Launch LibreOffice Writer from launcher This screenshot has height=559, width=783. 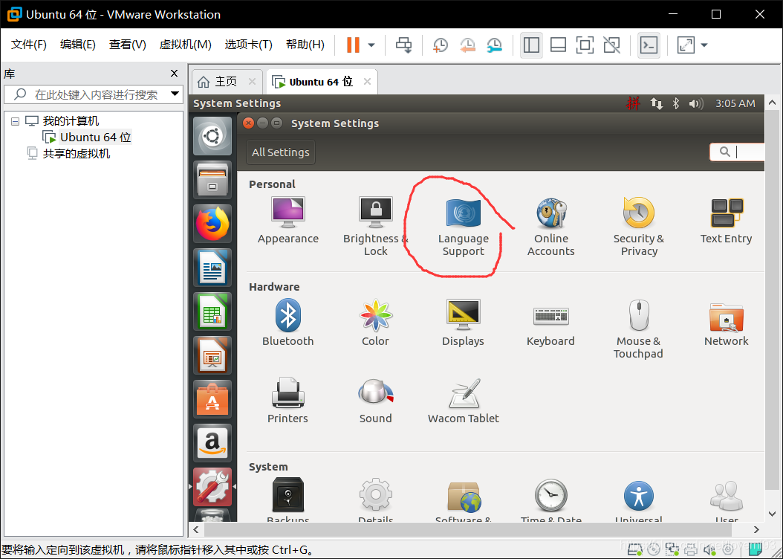212,268
